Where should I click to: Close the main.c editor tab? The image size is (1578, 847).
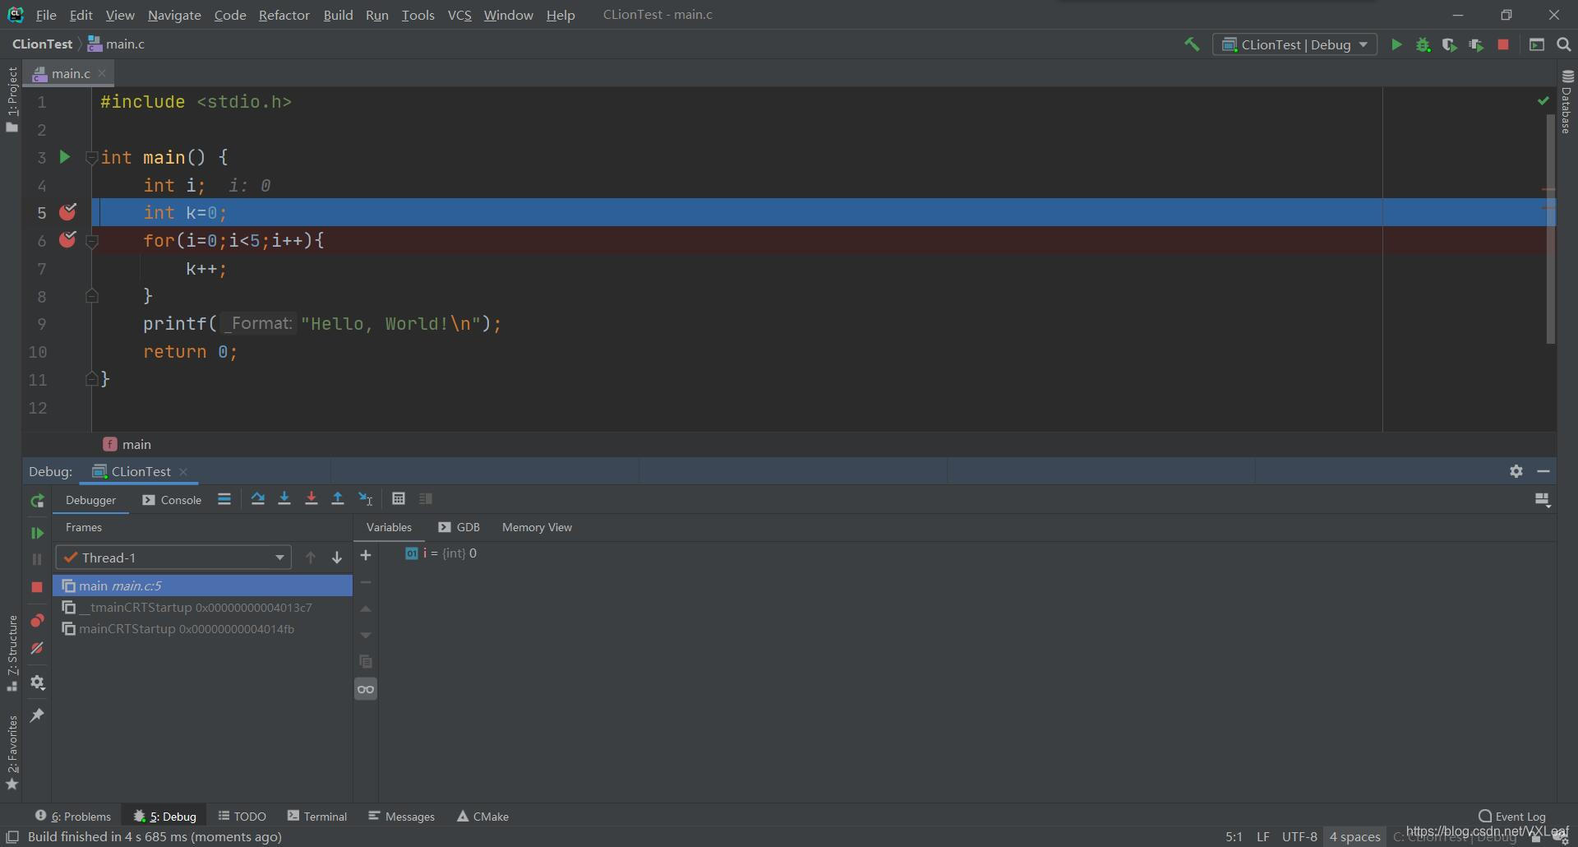point(102,73)
